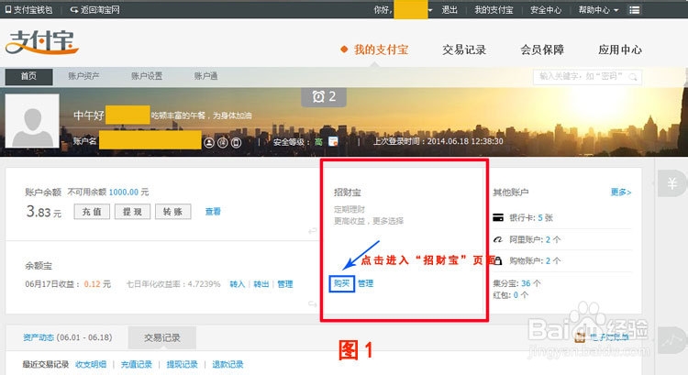Image resolution: width=688 pixels, height=375 pixels.
Task: Select the 我的支付宝 main navigation tab
Action: (381, 50)
